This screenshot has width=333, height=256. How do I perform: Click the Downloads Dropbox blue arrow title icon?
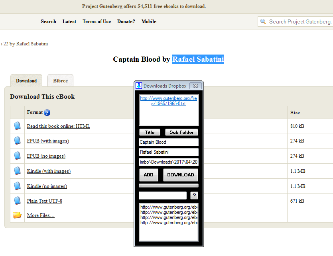click(139, 86)
